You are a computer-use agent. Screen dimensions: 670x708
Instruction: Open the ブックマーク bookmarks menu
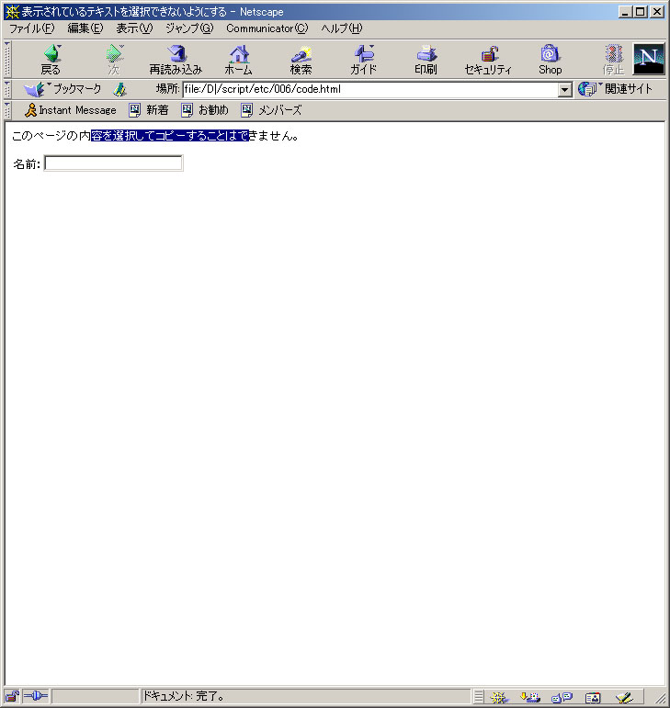click(x=62, y=89)
